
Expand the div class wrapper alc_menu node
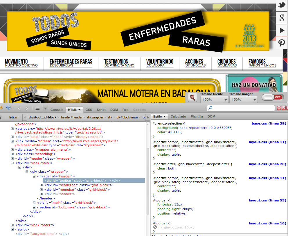point(12,149)
